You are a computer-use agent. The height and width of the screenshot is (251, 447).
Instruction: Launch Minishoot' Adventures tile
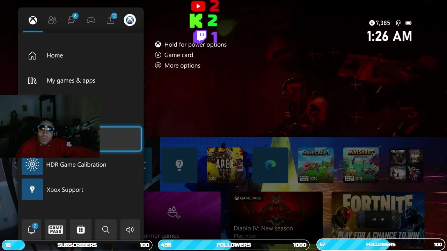click(361, 165)
